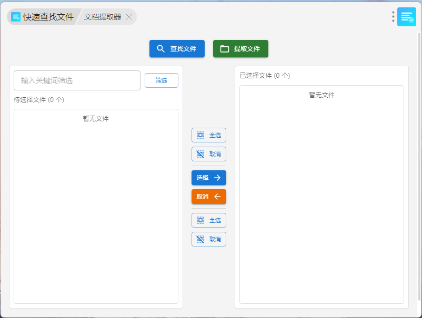Click inside the empty 待选择文件 list
The image size is (422, 318).
click(96, 210)
